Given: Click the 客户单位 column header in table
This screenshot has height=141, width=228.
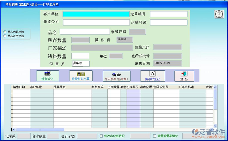Looking at the screenshot, I should (42, 87).
